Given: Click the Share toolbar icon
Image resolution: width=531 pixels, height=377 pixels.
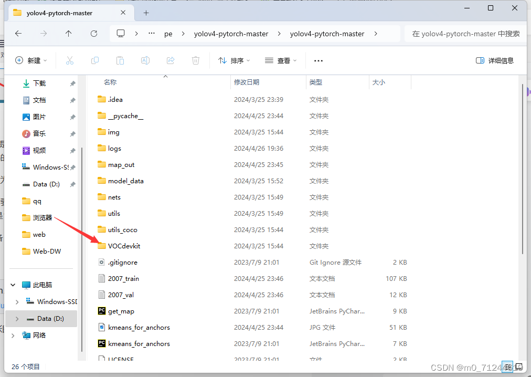Looking at the screenshot, I should pos(171,61).
